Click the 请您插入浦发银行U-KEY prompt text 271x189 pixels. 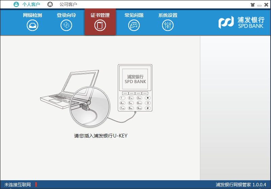(100, 136)
